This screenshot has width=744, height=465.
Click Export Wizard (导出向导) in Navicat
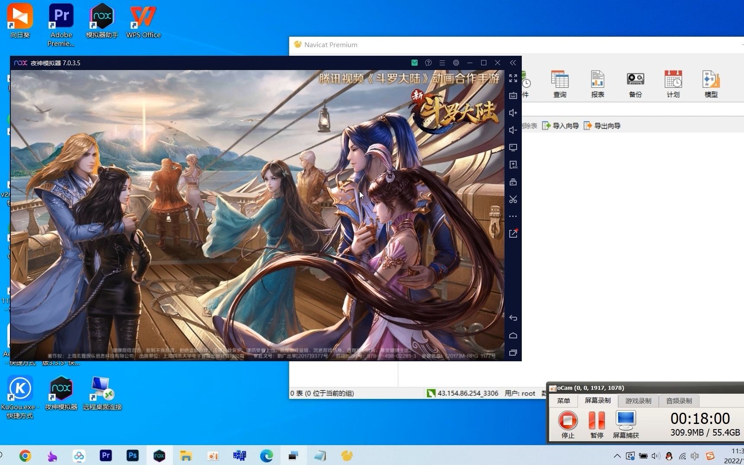(602, 126)
